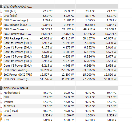Click the 1.336 V Vcore value
132x122 pixels.
click(90, 115)
